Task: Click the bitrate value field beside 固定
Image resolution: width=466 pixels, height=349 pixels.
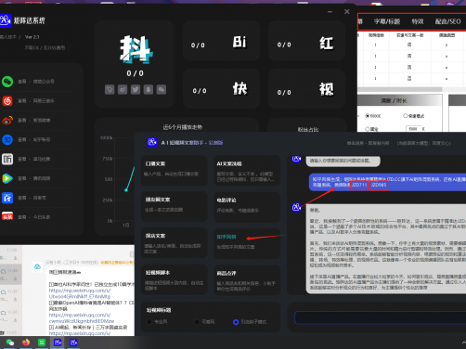Action: 413,129
